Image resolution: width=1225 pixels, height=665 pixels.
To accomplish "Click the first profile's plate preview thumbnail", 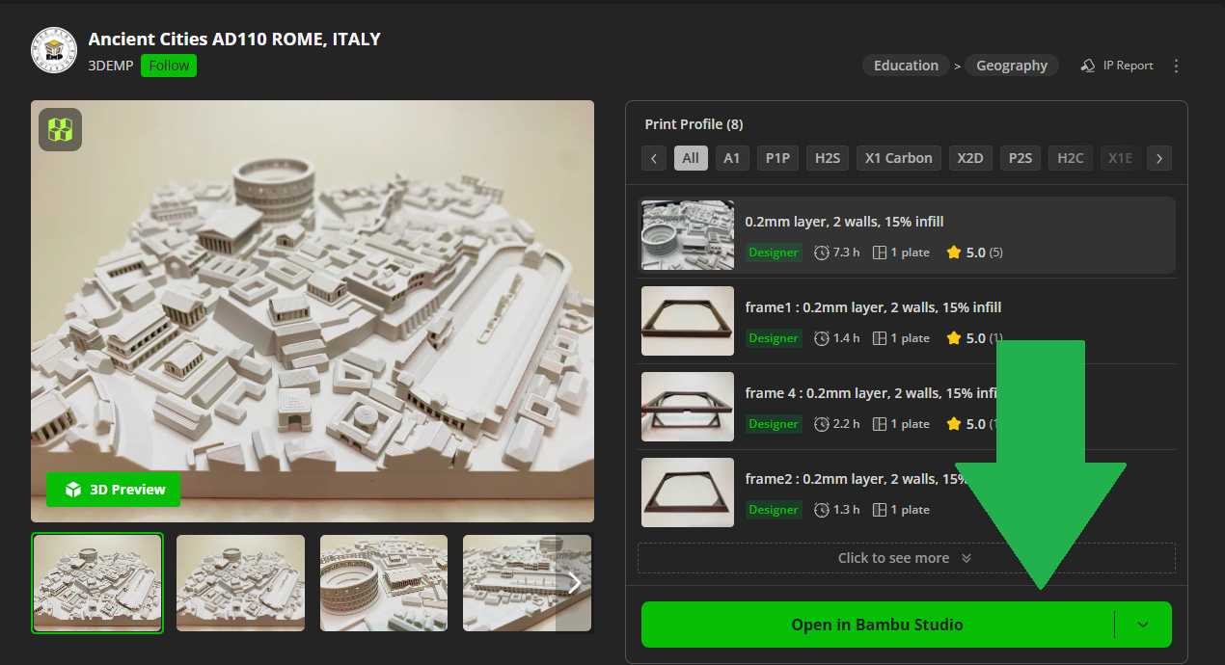I will pos(688,235).
